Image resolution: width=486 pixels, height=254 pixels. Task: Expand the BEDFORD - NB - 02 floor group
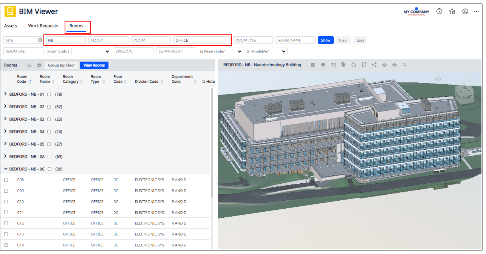[5, 107]
